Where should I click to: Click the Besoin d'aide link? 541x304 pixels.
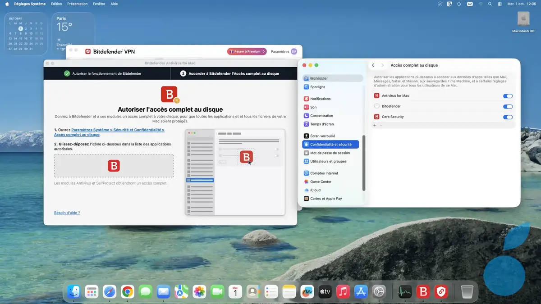point(67,212)
